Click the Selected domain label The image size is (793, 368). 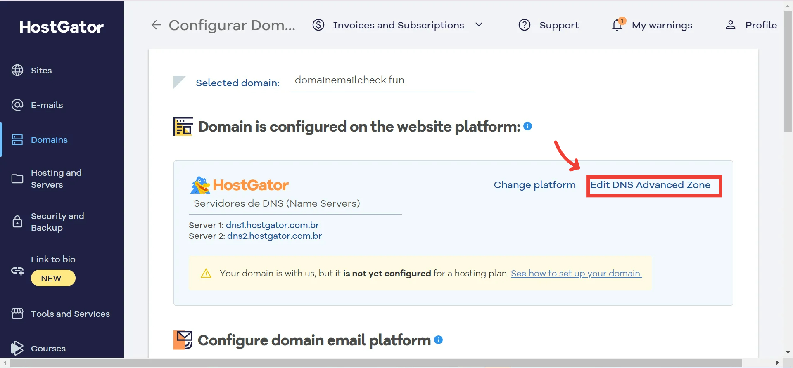coord(237,83)
